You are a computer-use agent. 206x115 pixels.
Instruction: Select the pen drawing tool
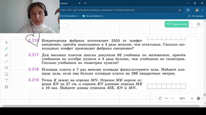(6, 49)
